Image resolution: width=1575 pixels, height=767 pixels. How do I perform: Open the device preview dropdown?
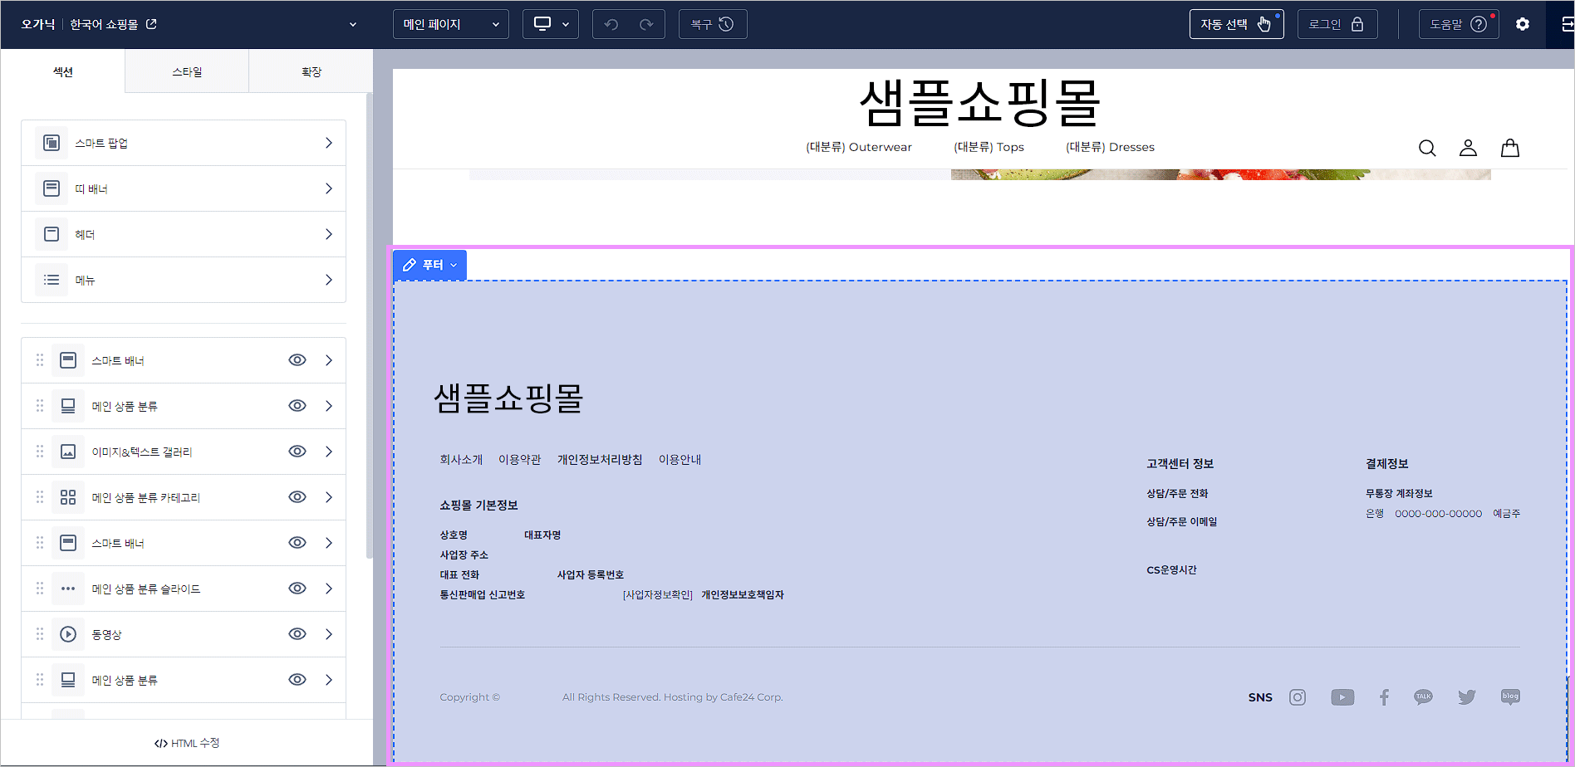(550, 24)
